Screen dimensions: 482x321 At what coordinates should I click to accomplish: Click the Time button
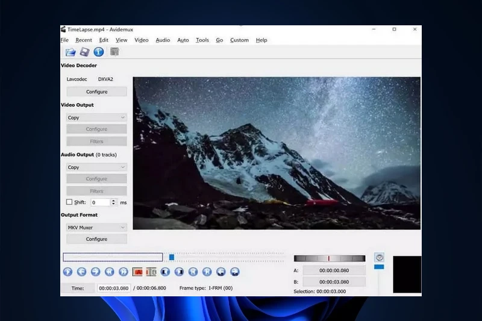(78, 288)
